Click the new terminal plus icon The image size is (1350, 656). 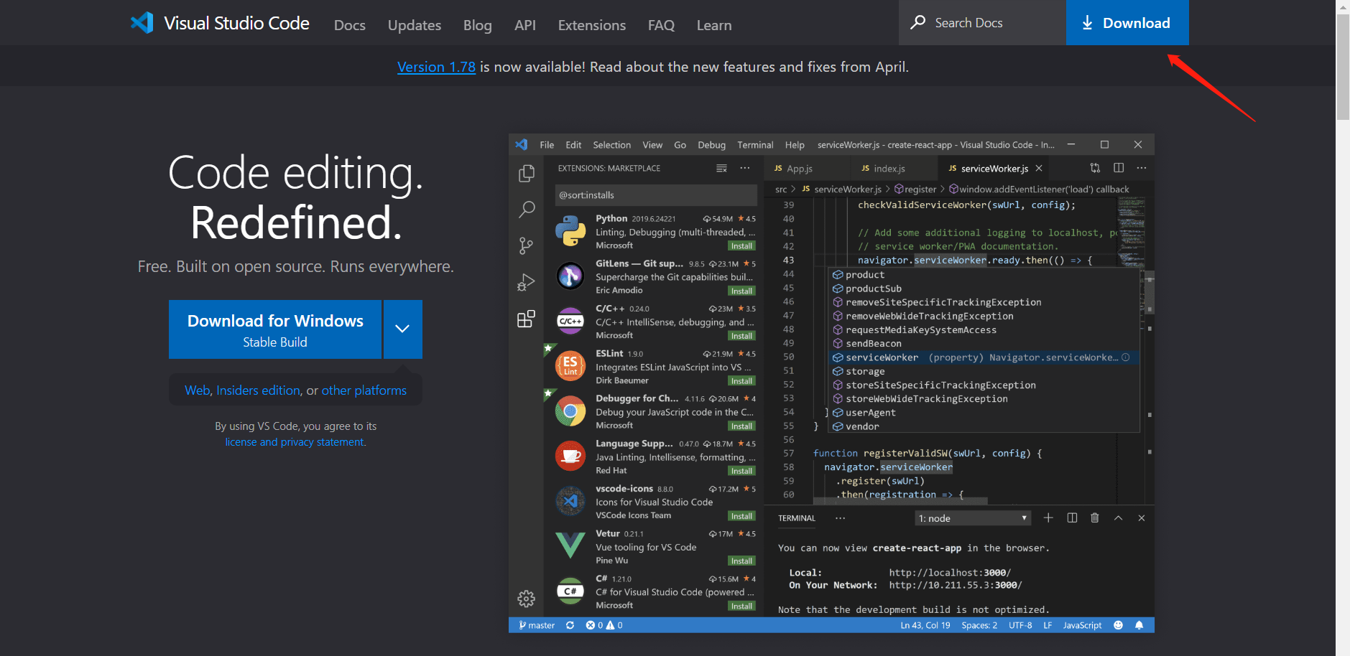click(1048, 518)
